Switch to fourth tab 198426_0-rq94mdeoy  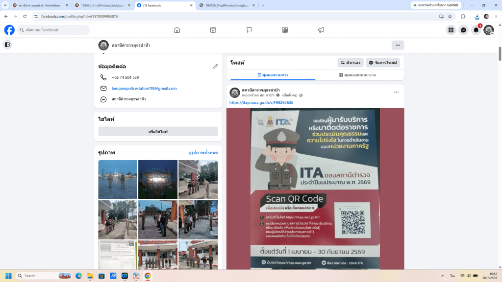(226, 5)
